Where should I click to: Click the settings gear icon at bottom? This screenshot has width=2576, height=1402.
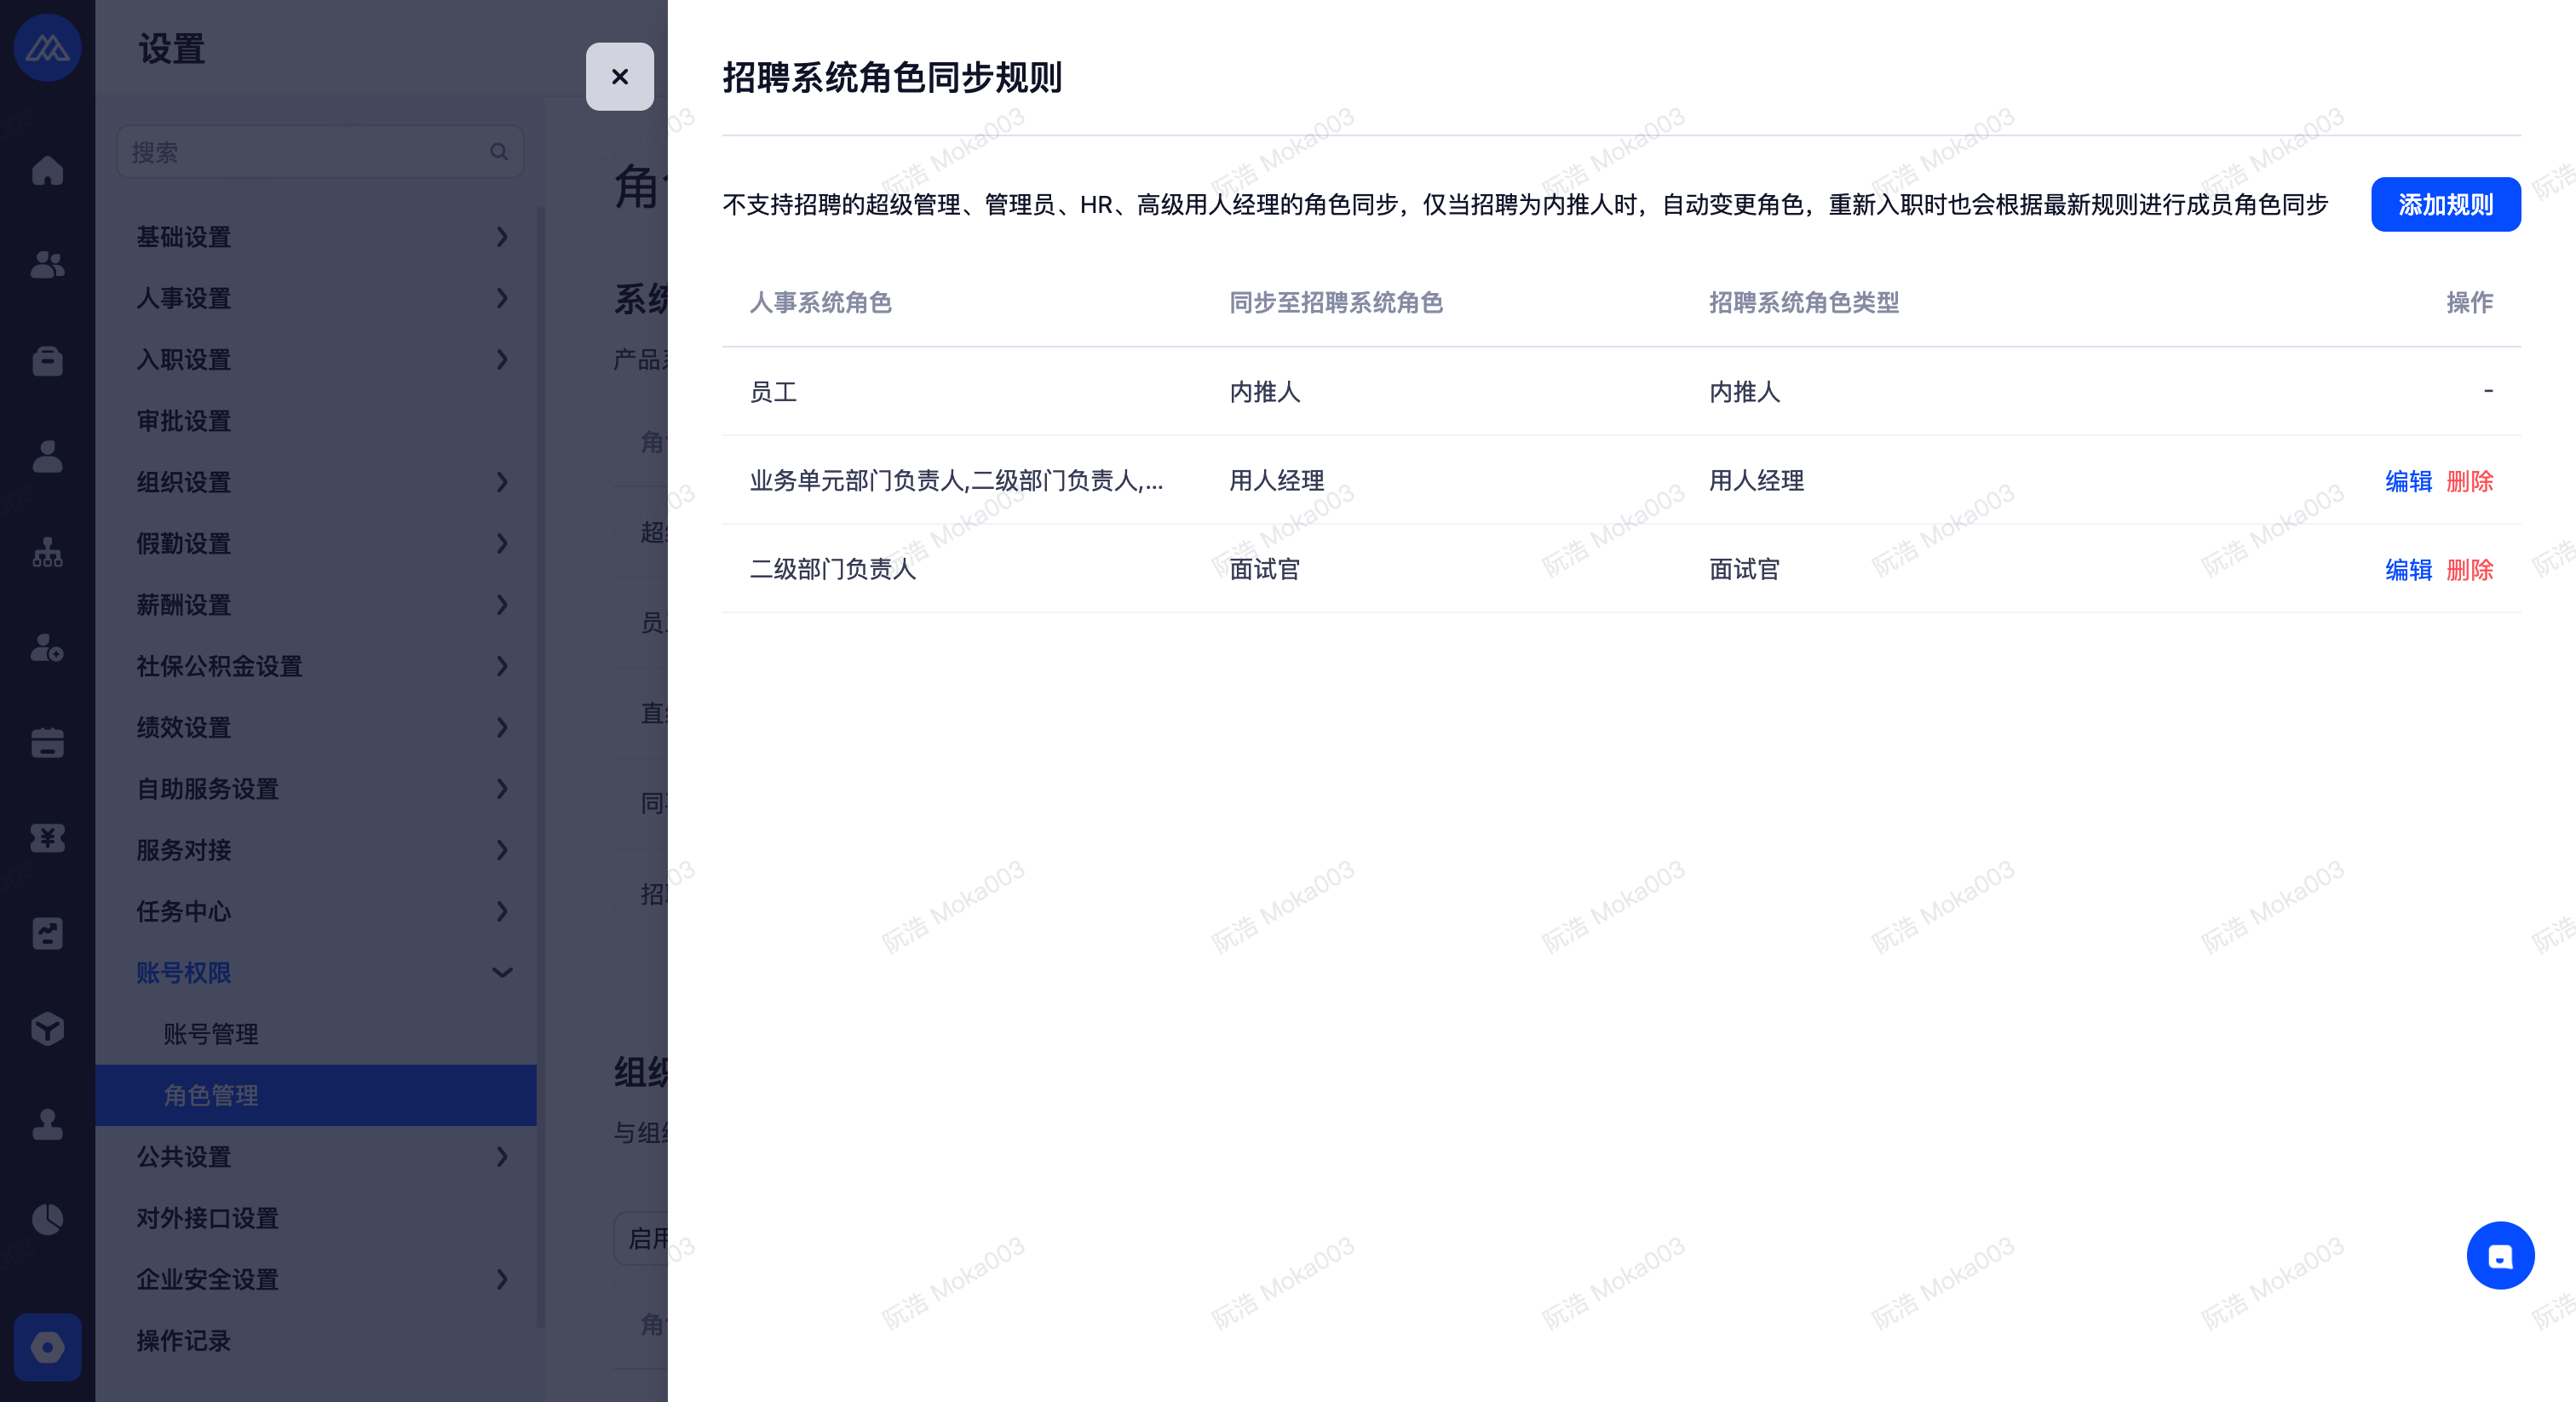click(x=47, y=1347)
